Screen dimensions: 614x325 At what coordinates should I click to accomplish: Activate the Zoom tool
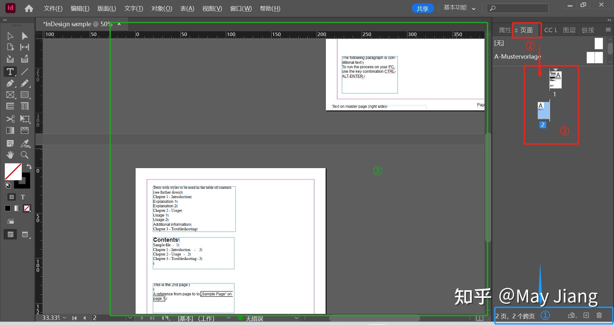click(25, 155)
